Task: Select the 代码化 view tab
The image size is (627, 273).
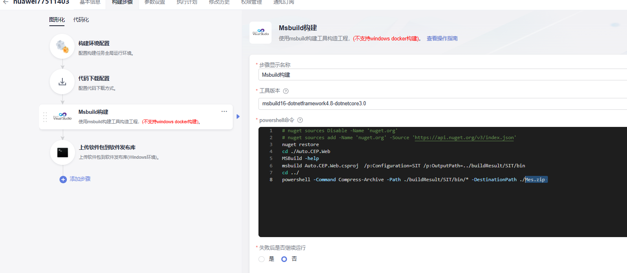Action: [81, 20]
